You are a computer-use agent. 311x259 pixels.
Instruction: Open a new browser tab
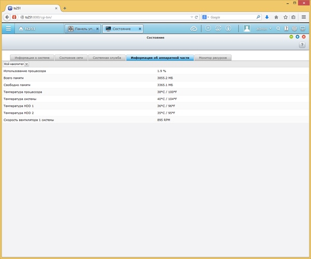[65, 8]
